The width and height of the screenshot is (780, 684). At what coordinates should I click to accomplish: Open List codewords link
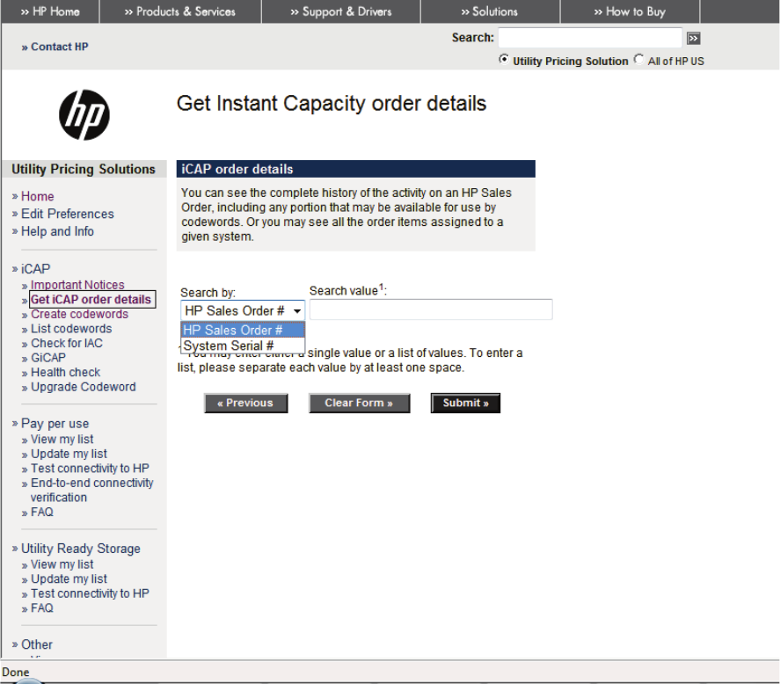tap(71, 329)
